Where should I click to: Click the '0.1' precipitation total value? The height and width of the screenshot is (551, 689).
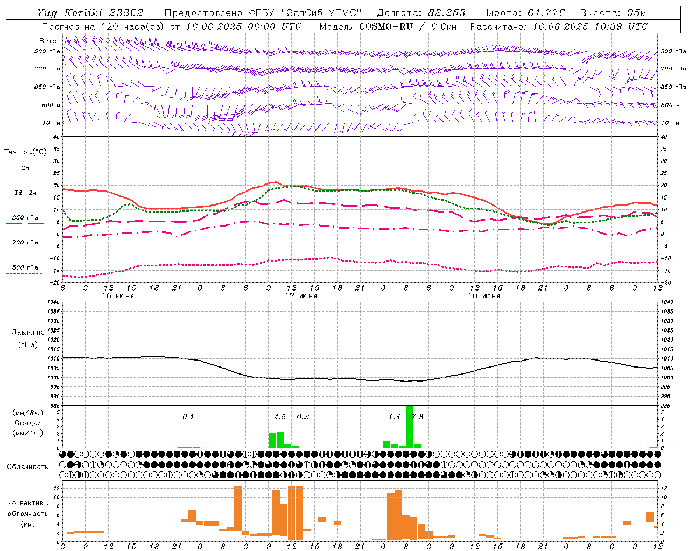coord(188,416)
